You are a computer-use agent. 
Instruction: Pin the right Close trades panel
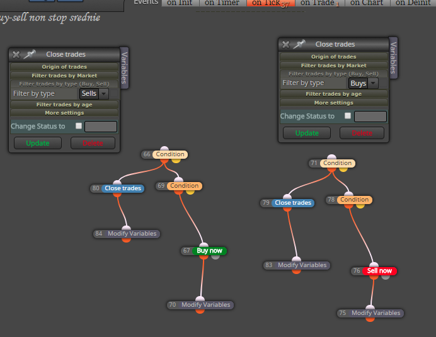tap(299, 44)
